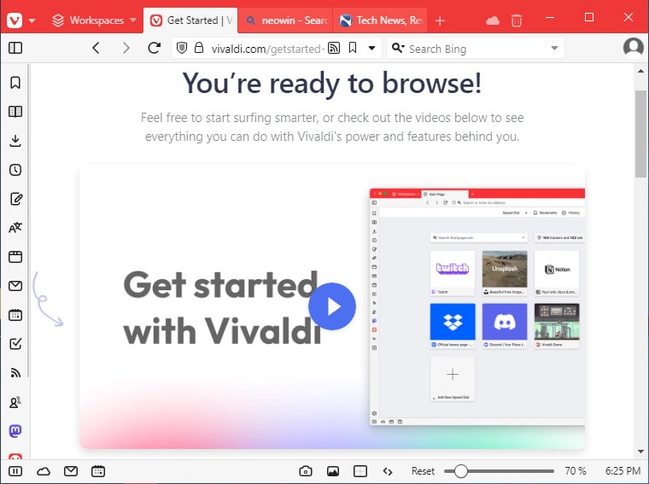Go back one page
The image size is (649, 484).
(96, 48)
